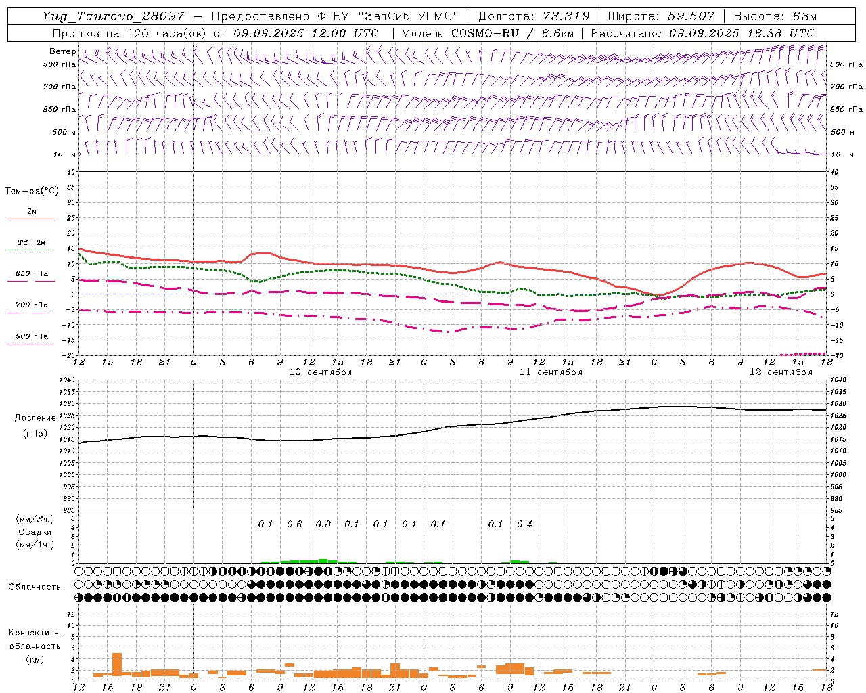Viewport: 866px width, 693px height.
Task: Click the model name COSMO-RU / 6.6км
Action: [x=513, y=33]
